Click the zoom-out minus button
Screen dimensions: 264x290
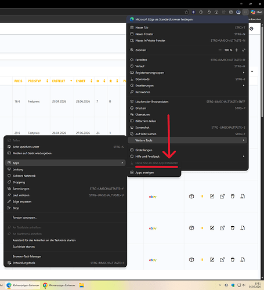220,50
